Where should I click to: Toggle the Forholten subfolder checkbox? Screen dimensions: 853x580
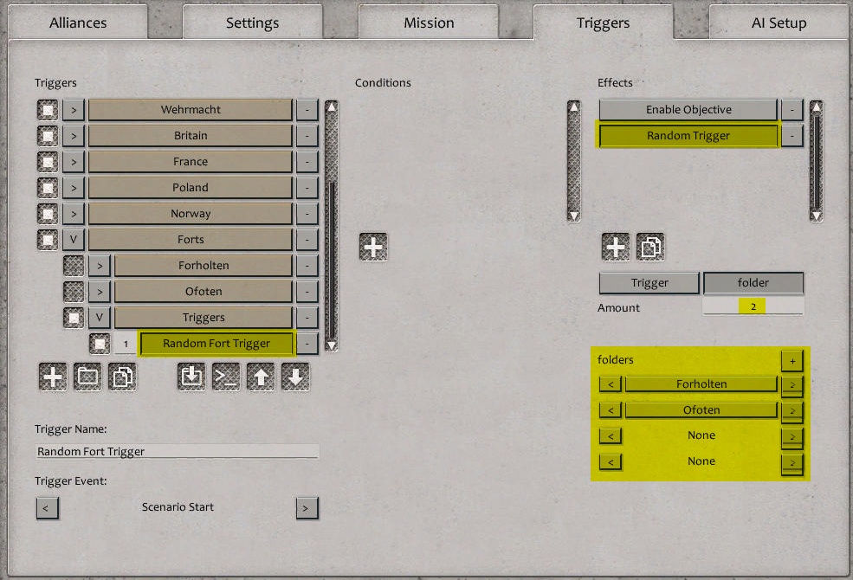(74, 266)
